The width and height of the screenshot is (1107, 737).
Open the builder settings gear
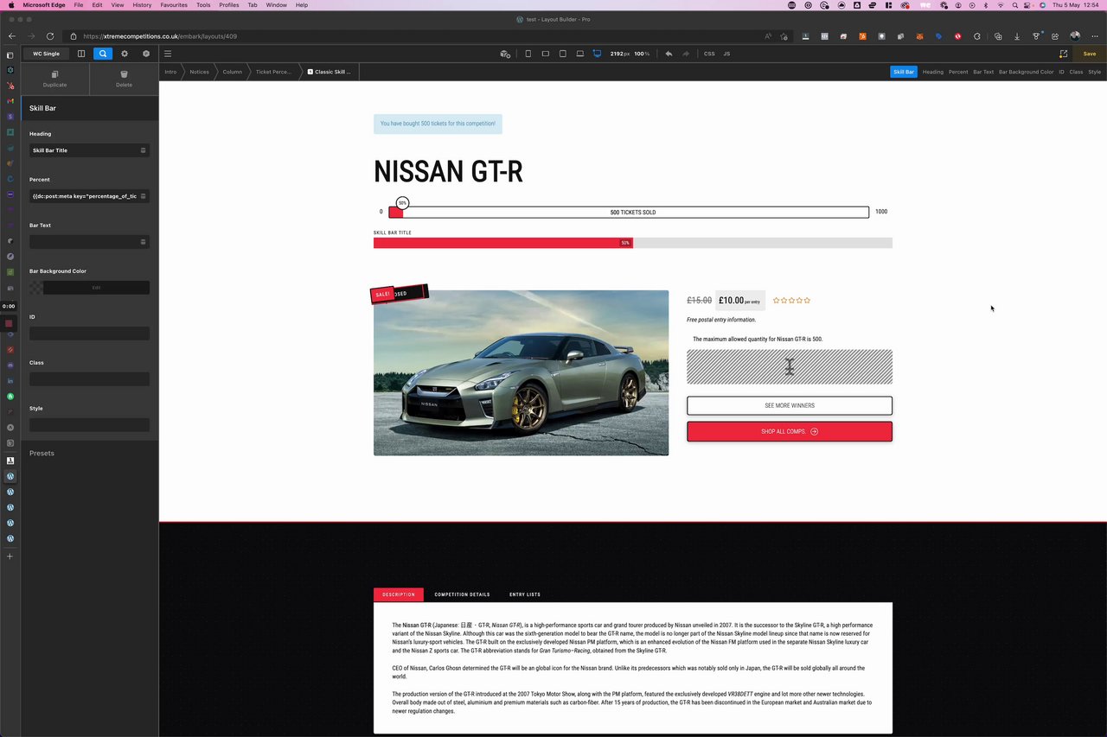(x=125, y=54)
